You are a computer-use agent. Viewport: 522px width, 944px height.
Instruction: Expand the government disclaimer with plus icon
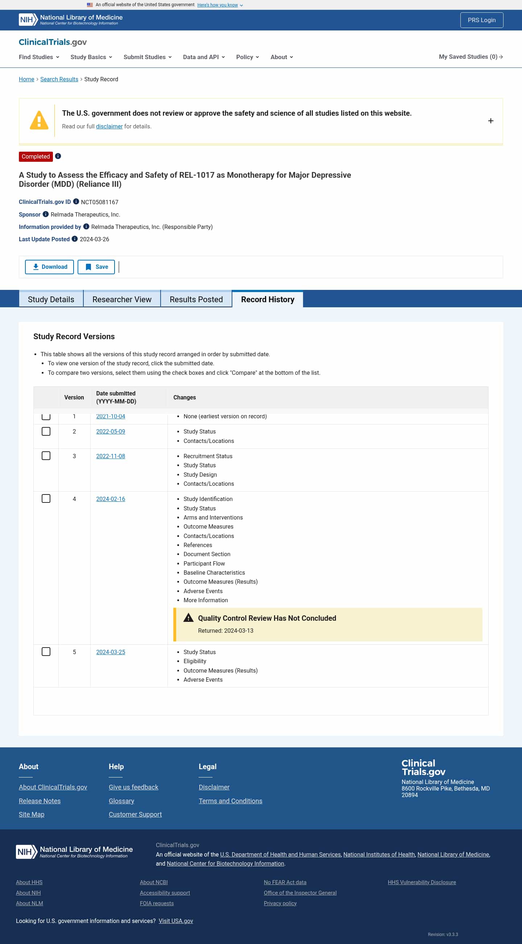[x=490, y=121]
